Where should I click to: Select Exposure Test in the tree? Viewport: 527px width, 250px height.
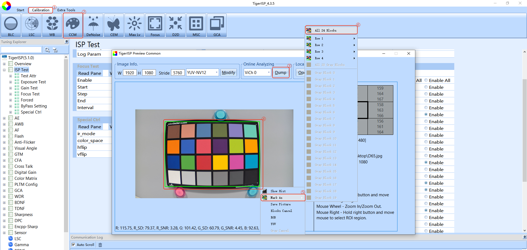(x=33, y=82)
